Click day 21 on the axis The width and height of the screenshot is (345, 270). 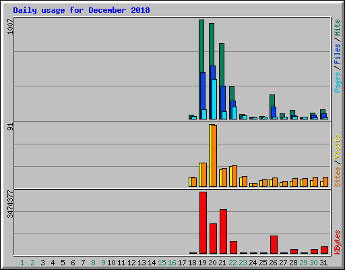click(222, 263)
